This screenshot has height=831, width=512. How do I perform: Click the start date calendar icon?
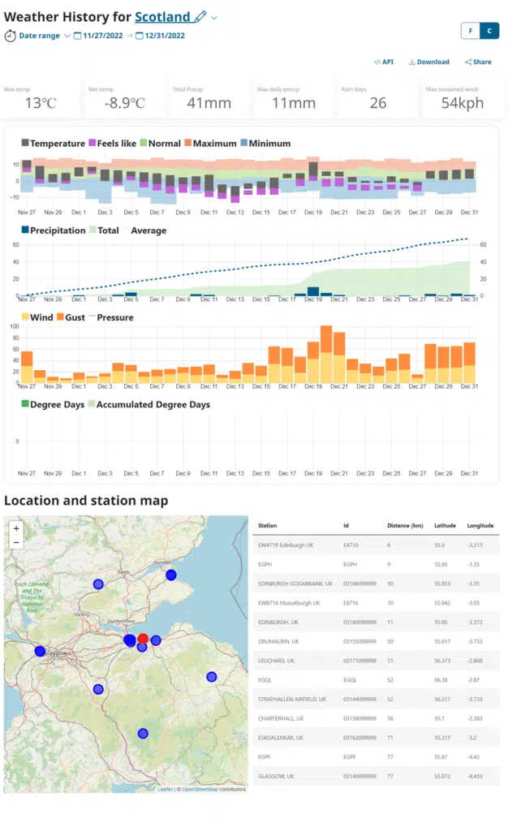pyautogui.click(x=77, y=36)
